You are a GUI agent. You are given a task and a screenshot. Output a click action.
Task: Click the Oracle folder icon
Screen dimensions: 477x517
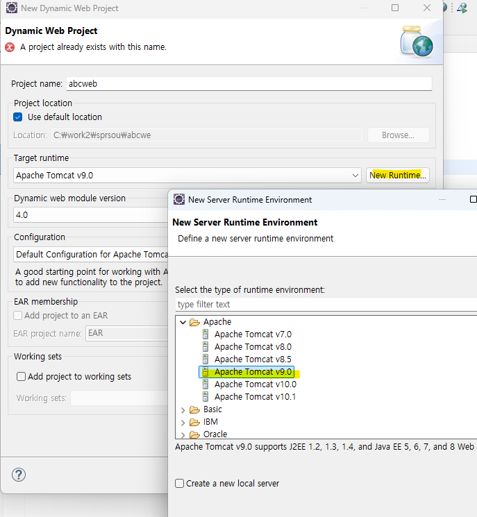(x=194, y=435)
